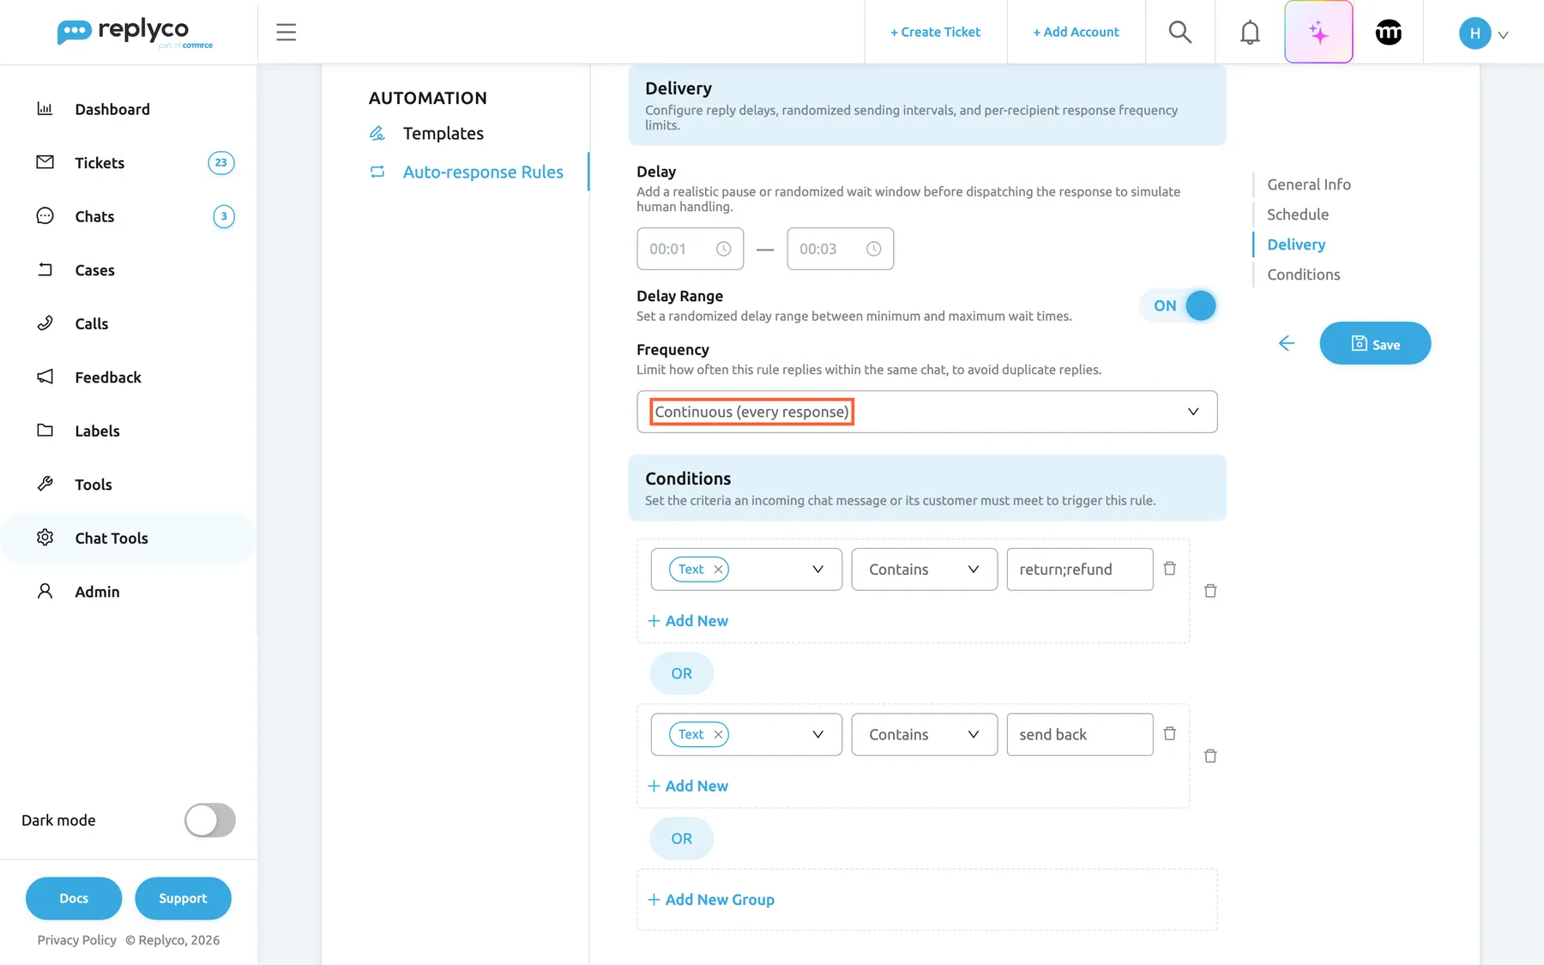Image resolution: width=1544 pixels, height=965 pixels.
Task: Open the hamburger menu icon
Action: click(286, 33)
